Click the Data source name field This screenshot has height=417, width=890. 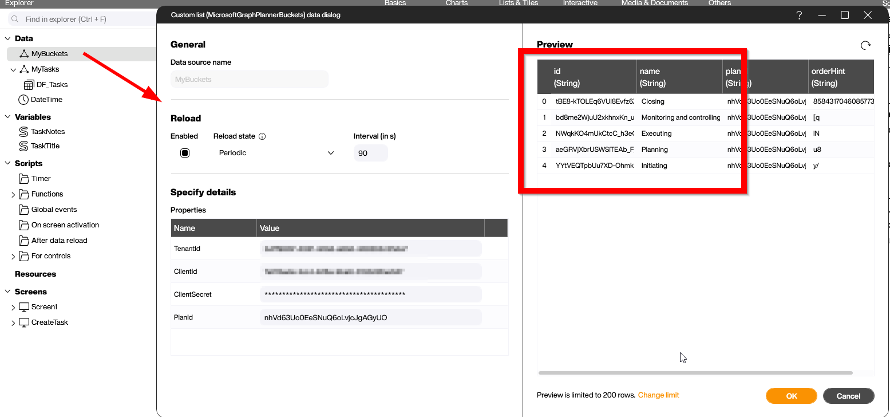coord(250,79)
